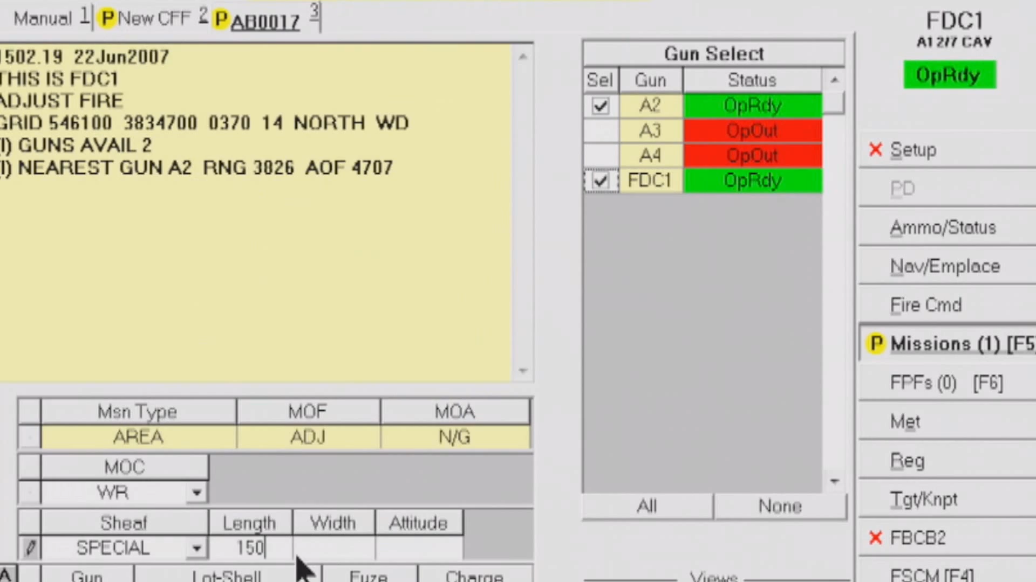Click the All guns button
The image size is (1036, 582).
(647, 506)
